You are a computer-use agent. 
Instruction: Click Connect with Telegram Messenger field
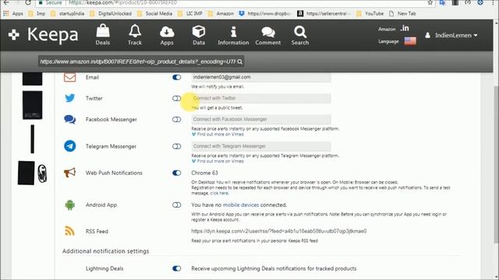point(261,146)
